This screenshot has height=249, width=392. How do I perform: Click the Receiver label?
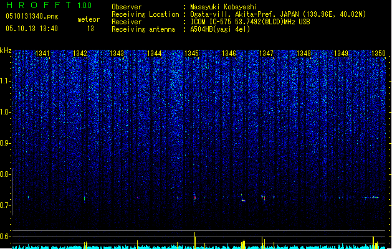click(127, 22)
